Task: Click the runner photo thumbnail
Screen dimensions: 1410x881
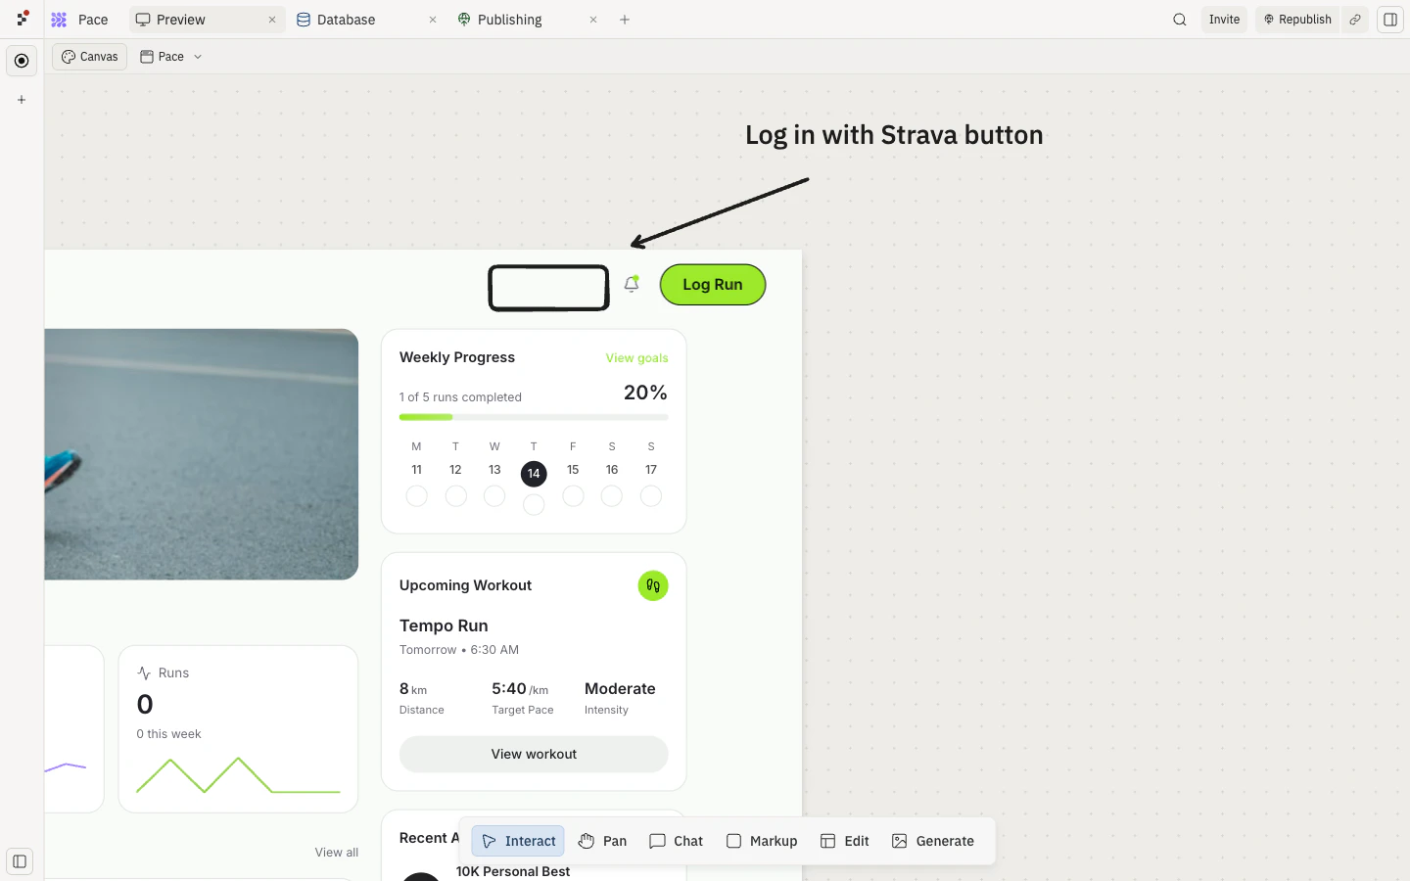Action: pyautogui.click(x=201, y=454)
